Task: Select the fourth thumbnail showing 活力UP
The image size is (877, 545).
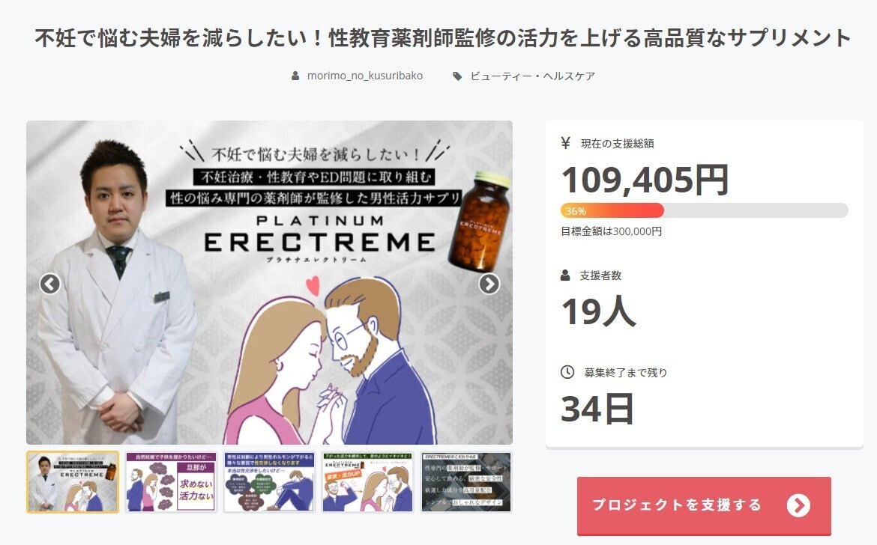Action: point(368,482)
